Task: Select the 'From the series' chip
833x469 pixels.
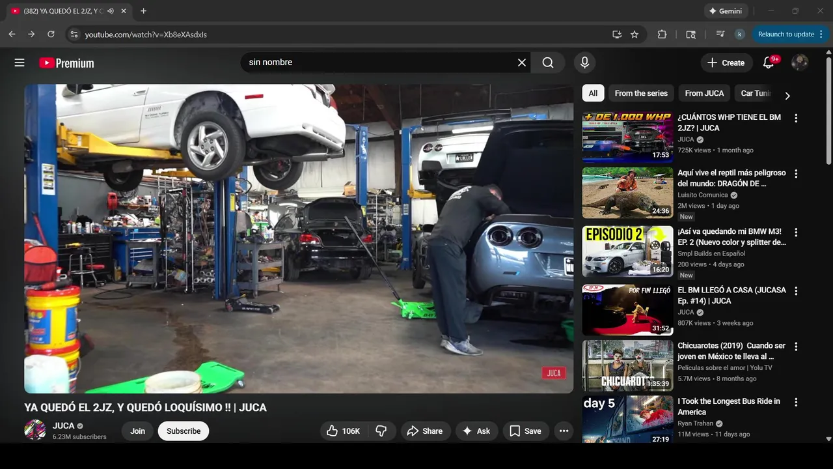Action: pyautogui.click(x=641, y=93)
